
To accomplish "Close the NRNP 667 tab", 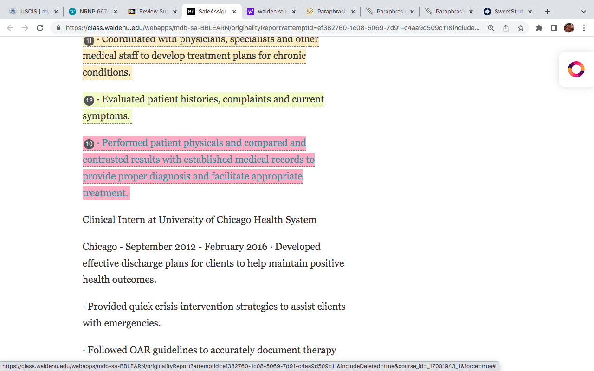I will (x=116, y=12).
